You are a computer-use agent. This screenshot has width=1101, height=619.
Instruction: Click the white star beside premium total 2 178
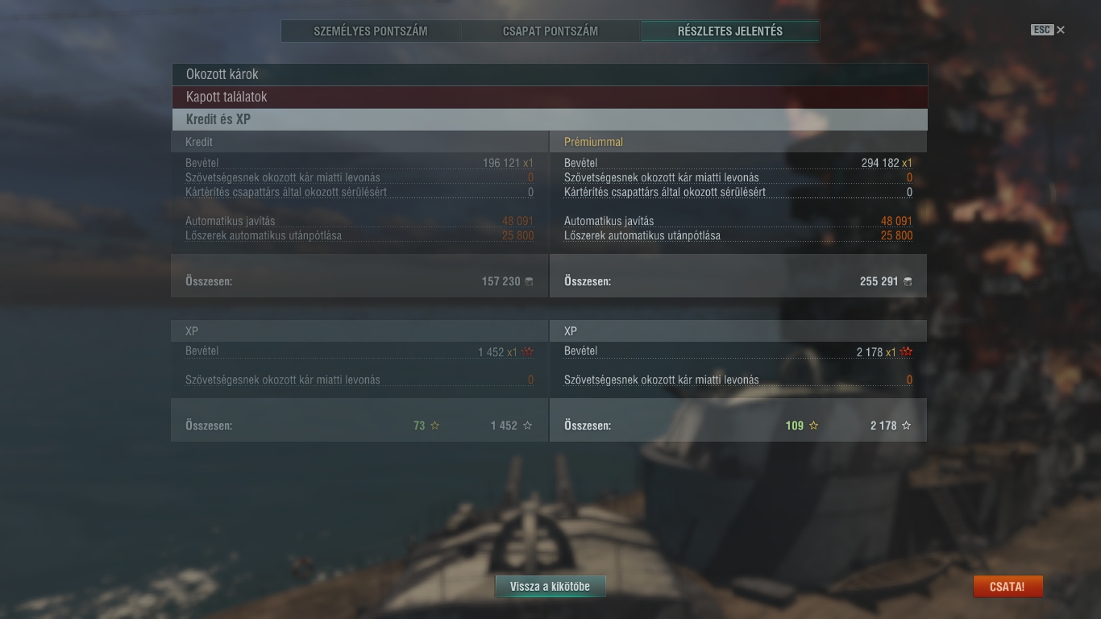(x=906, y=426)
